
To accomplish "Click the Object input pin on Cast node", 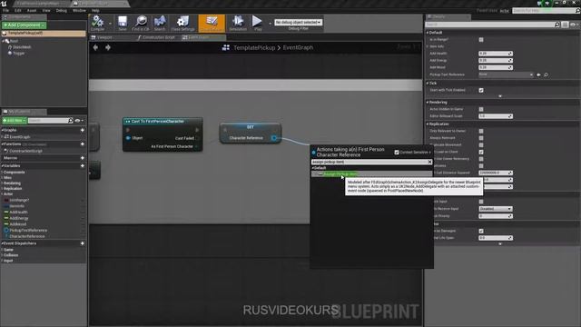I will click(128, 138).
